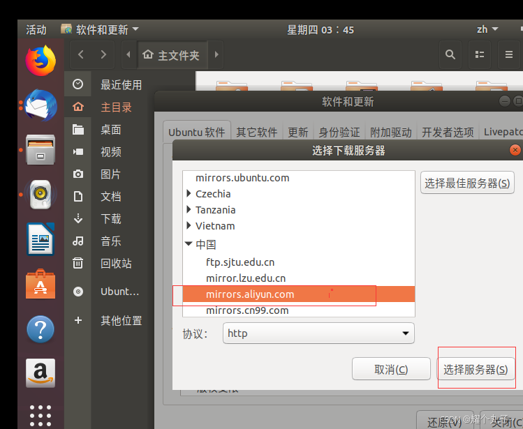Viewport: 523px width, 429px height.
Task: Click 选择最佳服务器(S) button
Action: pyautogui.click(x=467, y=183)
